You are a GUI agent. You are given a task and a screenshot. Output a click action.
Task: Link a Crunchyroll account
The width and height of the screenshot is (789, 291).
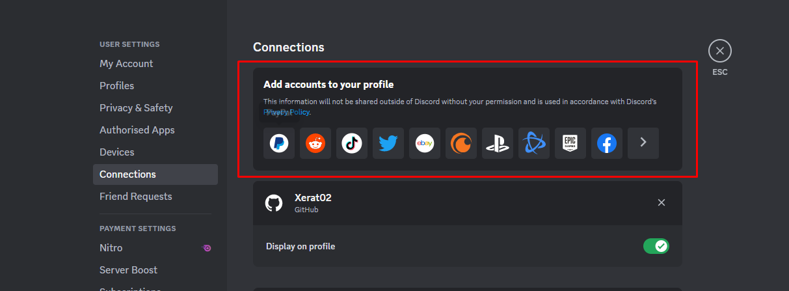coord(461,143)
